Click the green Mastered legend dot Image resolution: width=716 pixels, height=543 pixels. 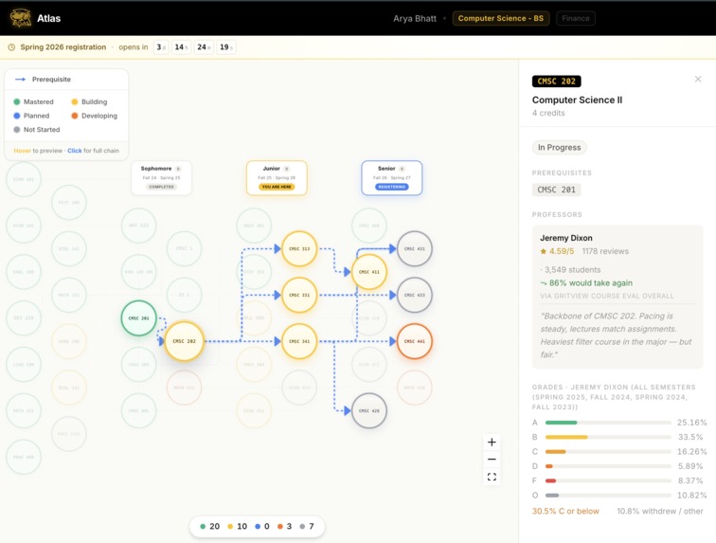(x=17, y=101)
